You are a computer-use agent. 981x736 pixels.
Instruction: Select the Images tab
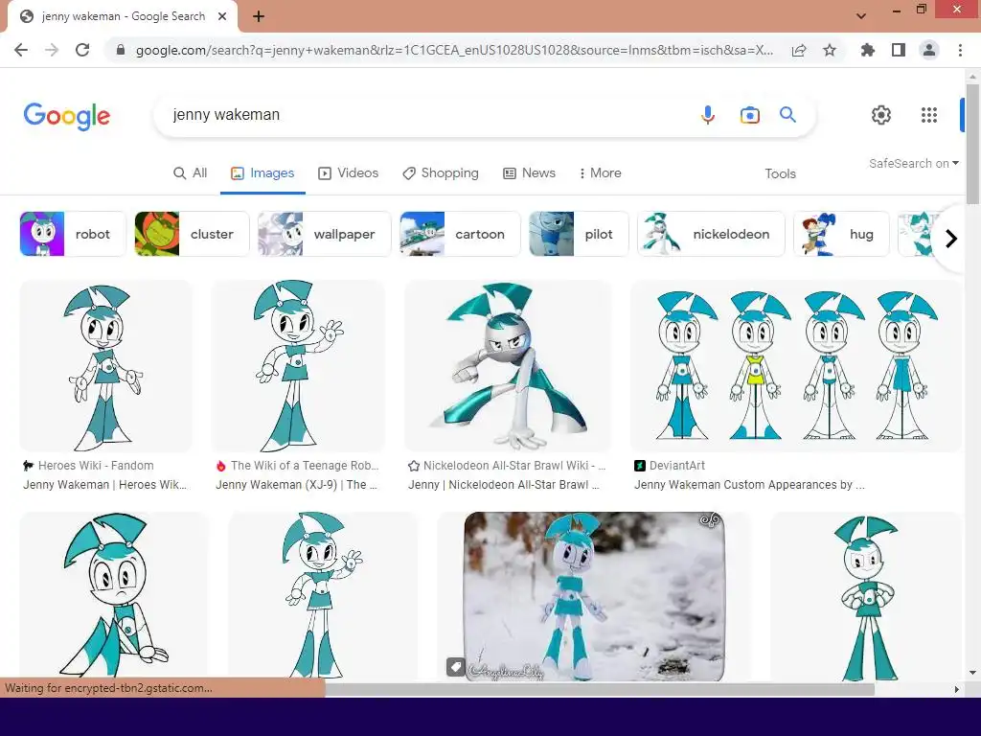(262, 173)
